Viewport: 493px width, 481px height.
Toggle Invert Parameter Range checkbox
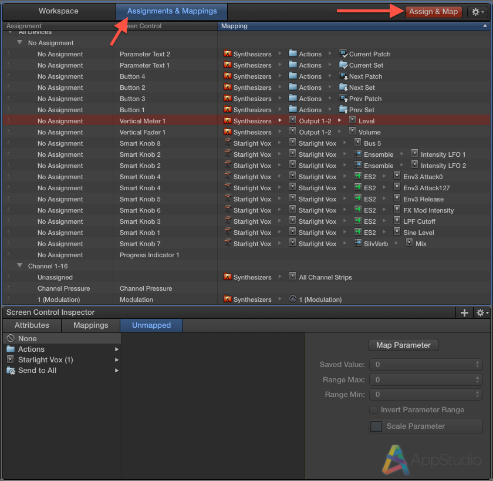[373, 410]
